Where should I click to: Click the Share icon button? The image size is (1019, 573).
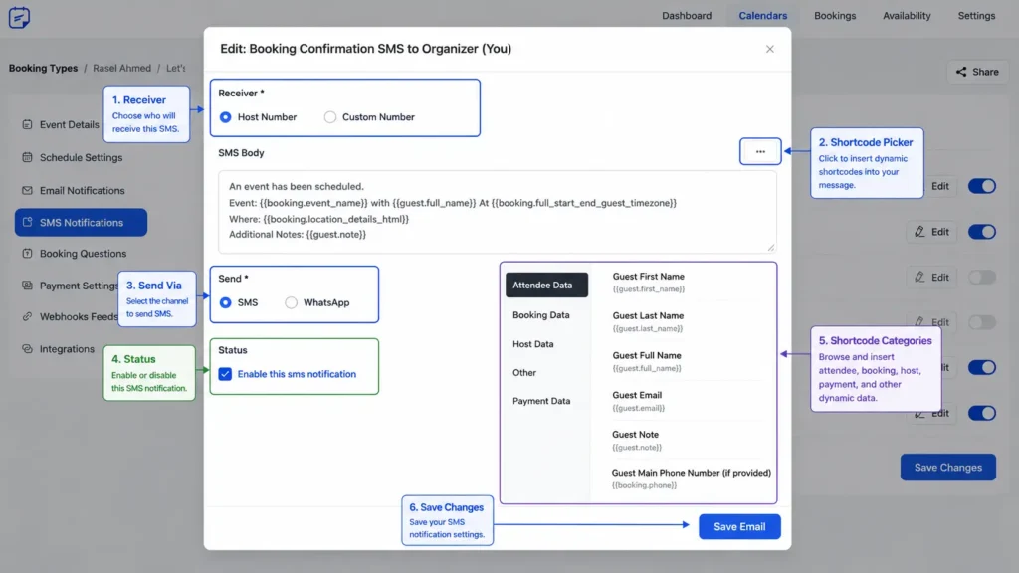coord(977,72)
